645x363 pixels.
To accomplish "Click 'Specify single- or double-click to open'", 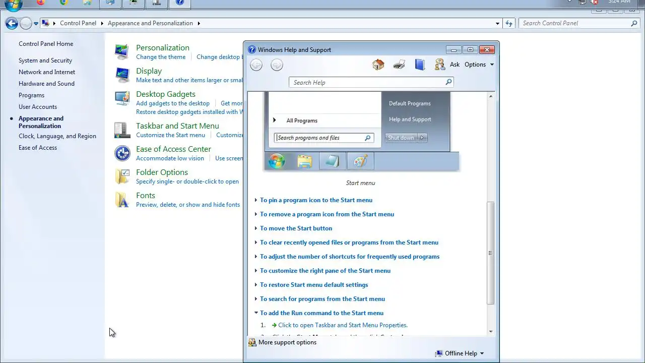I will tap(187, 181).
